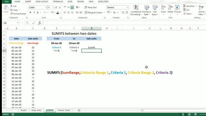Click the Insert Function fx button

point(40,23)
